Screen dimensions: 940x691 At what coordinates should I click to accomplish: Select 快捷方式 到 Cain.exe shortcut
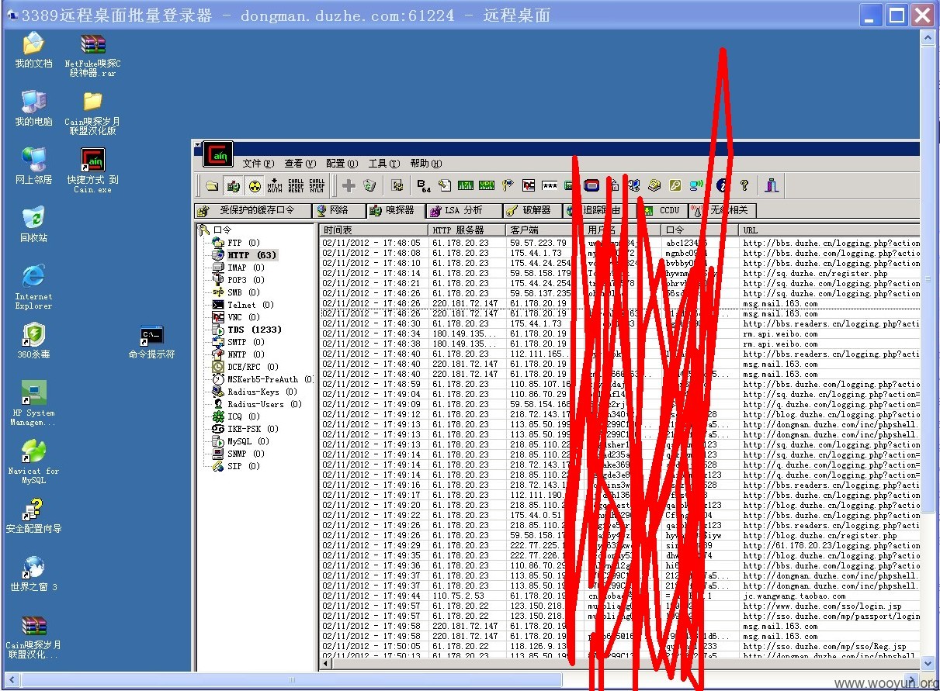click(x=92, y=171)
